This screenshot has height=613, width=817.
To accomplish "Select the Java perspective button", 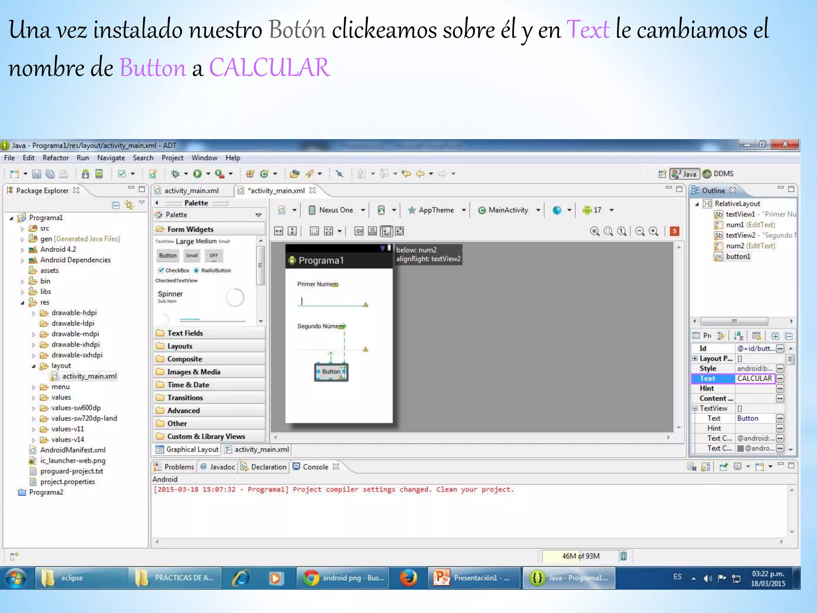I will click(x=685, y=174).
